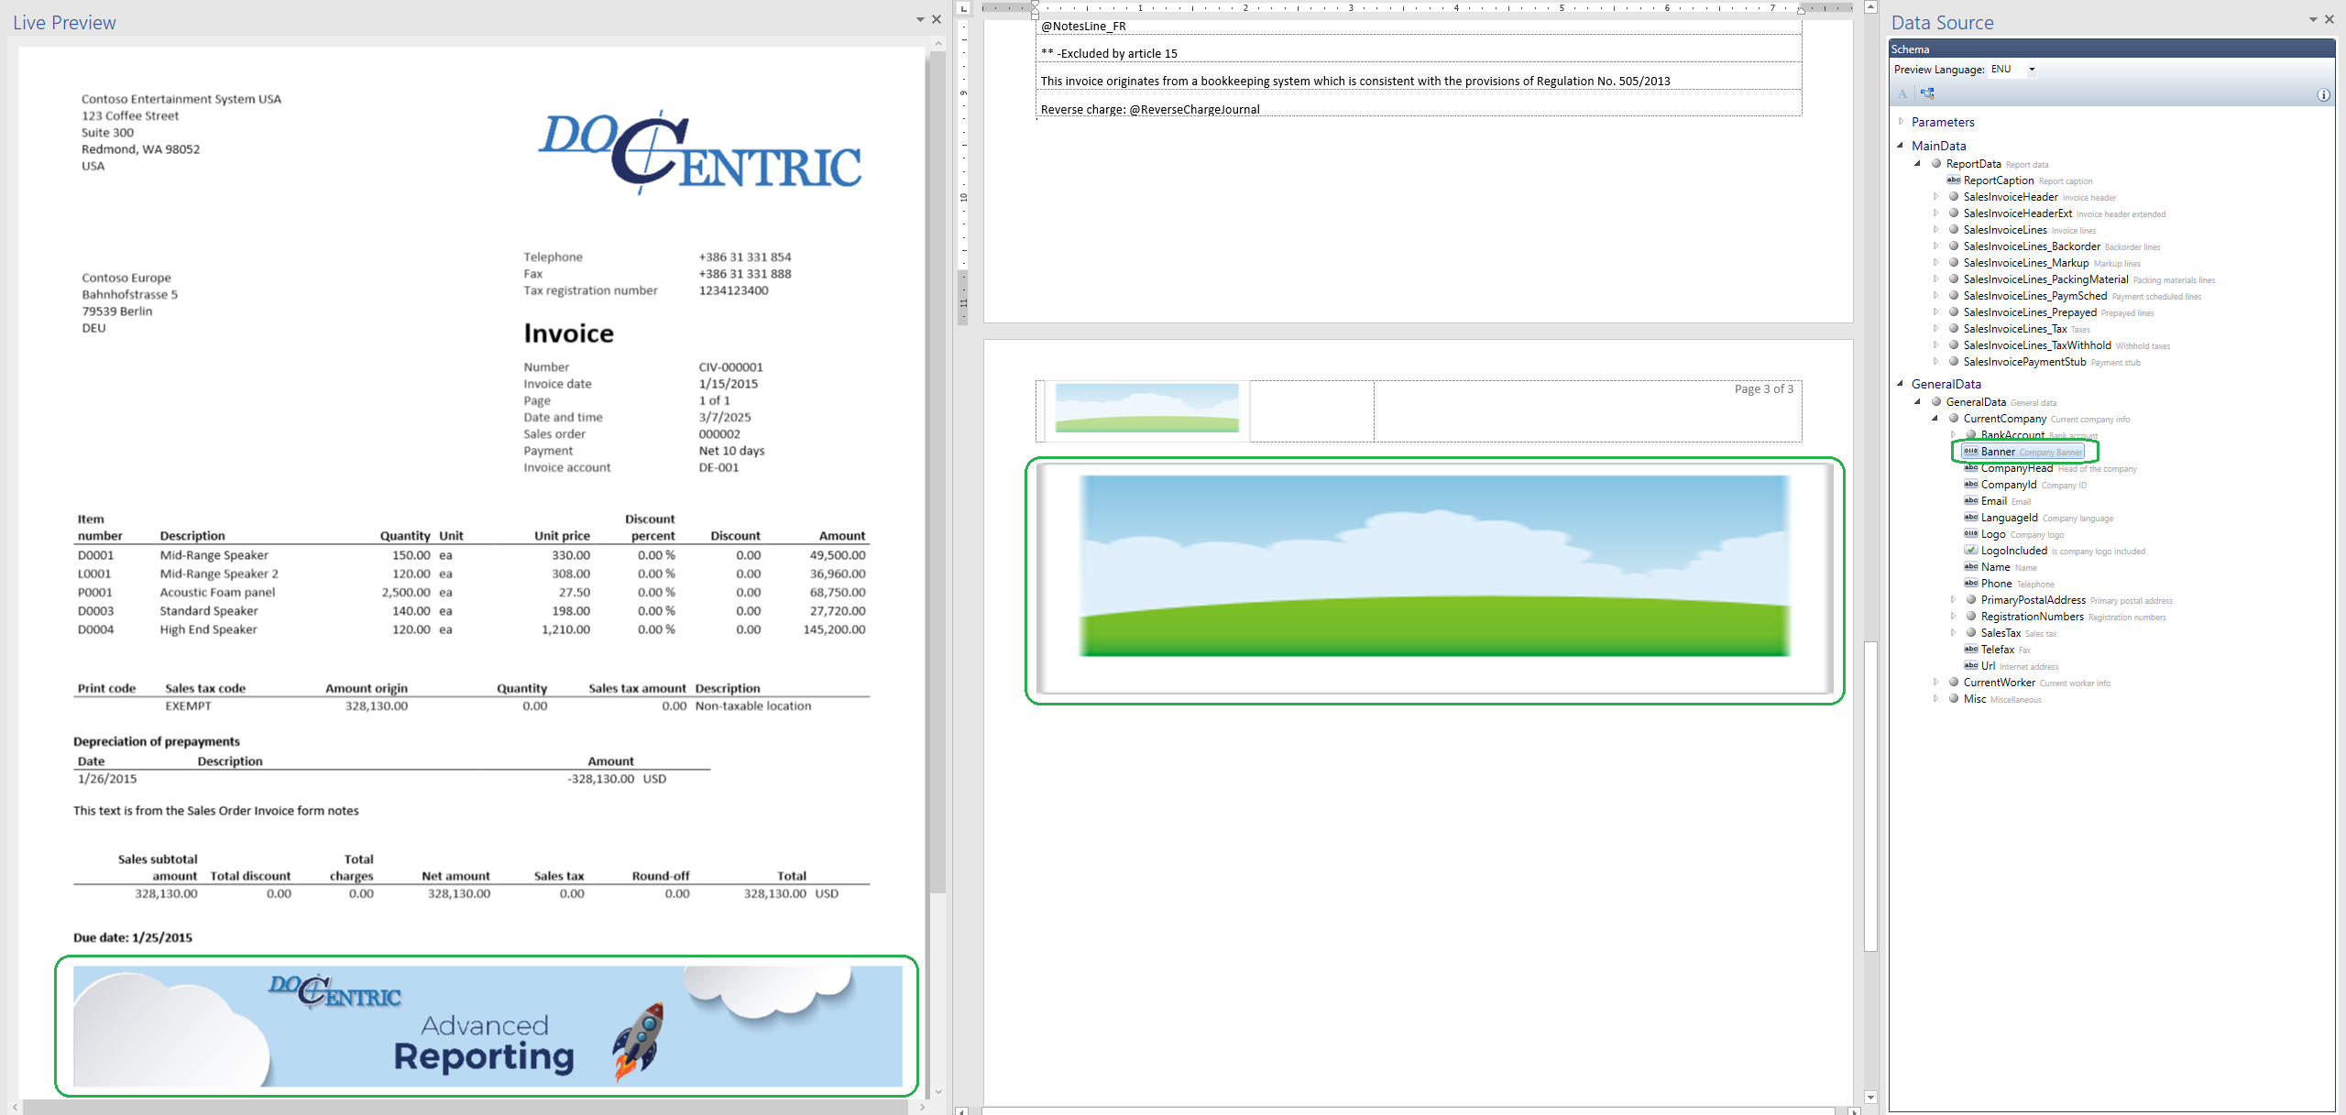This screenshot has width=2346, height=1115.
Task: Click the document vertical scrollbar thumb
Action: (1870, 796)
